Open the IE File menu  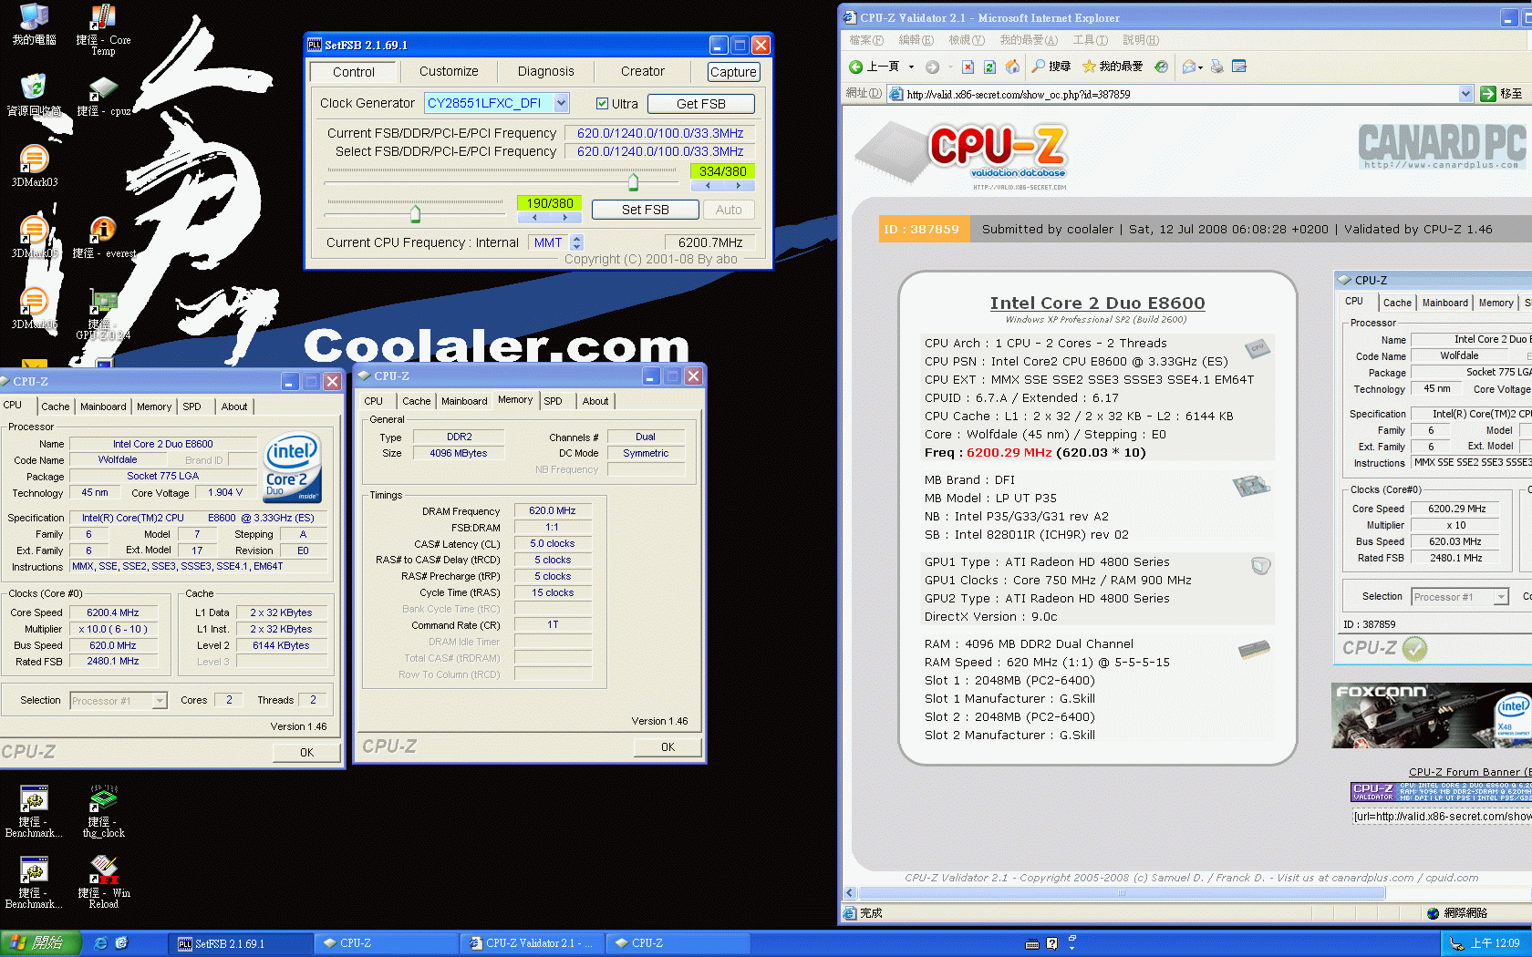(x=866, y=40)
